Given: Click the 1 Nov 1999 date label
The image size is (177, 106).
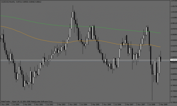Looking at the screenshot, I should [5, 104].
